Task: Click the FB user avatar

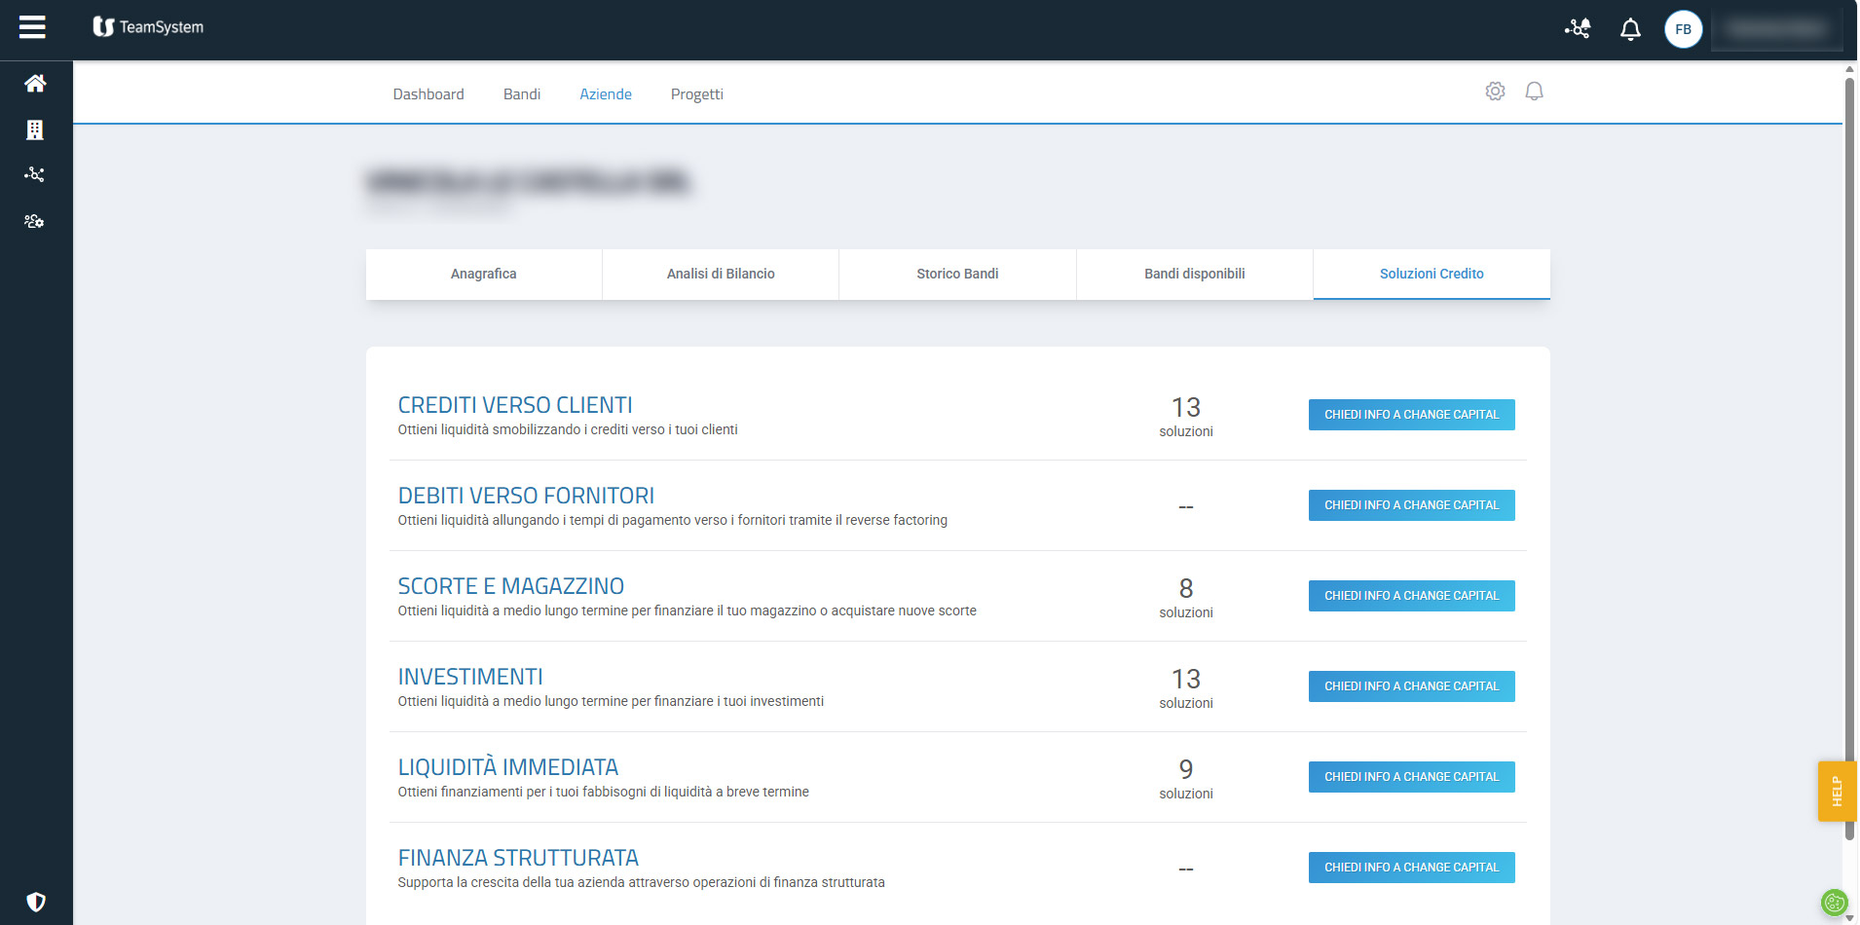Action: (x=1683, y=29)
